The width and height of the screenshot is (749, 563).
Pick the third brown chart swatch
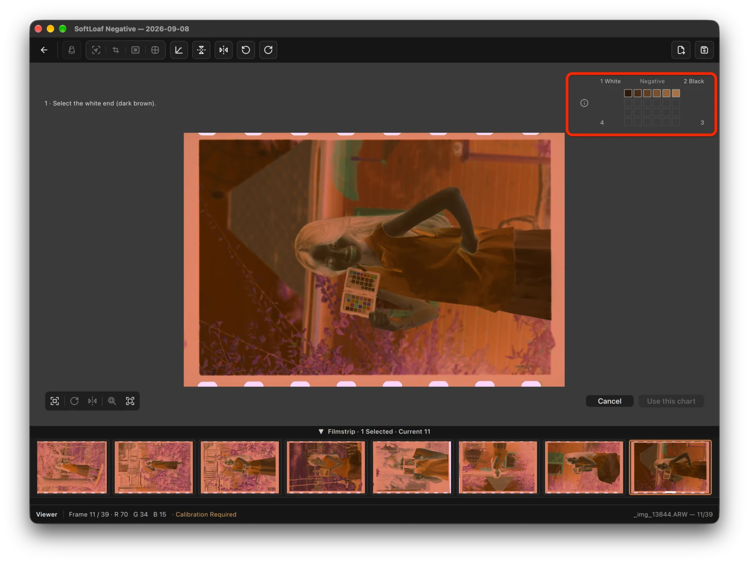647,94
